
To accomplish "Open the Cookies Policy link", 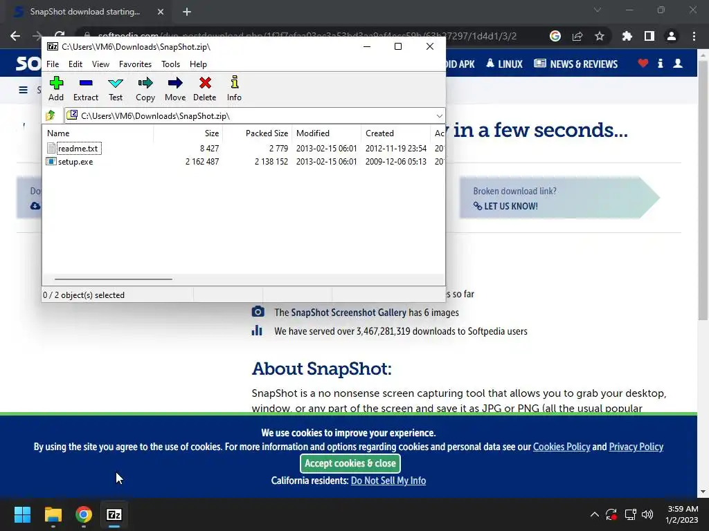I will (x=562, y=447).
